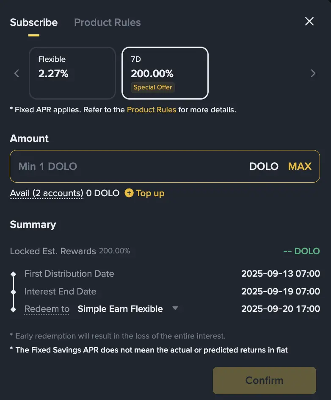The height and width of the screenshot is (400, 331).
Task: Click the dropdown arrow next to Simple Earn Flexible
Action: [175, 309]
